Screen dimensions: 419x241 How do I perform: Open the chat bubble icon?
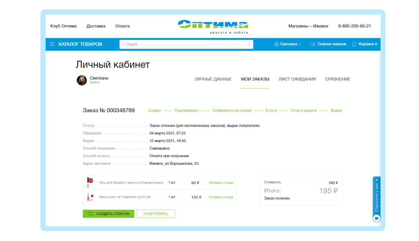click(x=377, y=218)
